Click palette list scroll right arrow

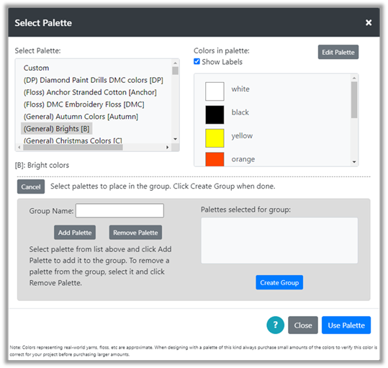point(168,147)
